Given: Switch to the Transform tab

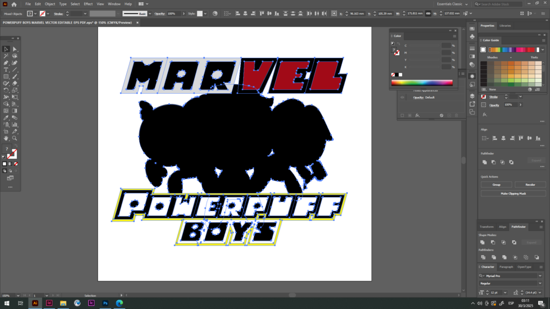Looking at the screenshot, I should point(486,227).
